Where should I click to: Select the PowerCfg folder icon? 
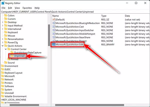point(6,42)
